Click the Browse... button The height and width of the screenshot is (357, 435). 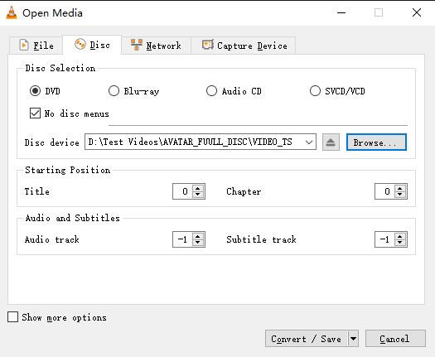point(376,142)
